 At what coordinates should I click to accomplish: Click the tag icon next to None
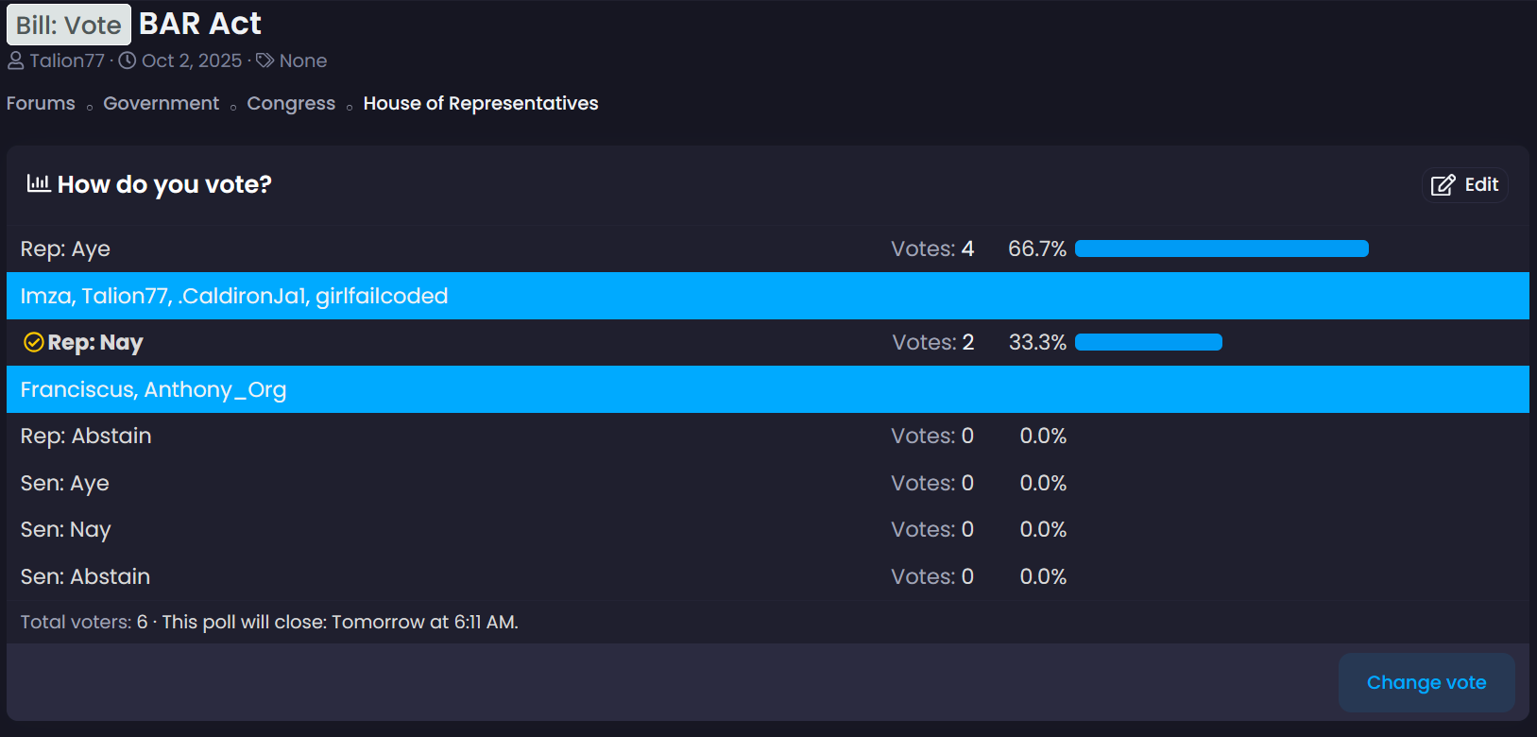(265, 60)
